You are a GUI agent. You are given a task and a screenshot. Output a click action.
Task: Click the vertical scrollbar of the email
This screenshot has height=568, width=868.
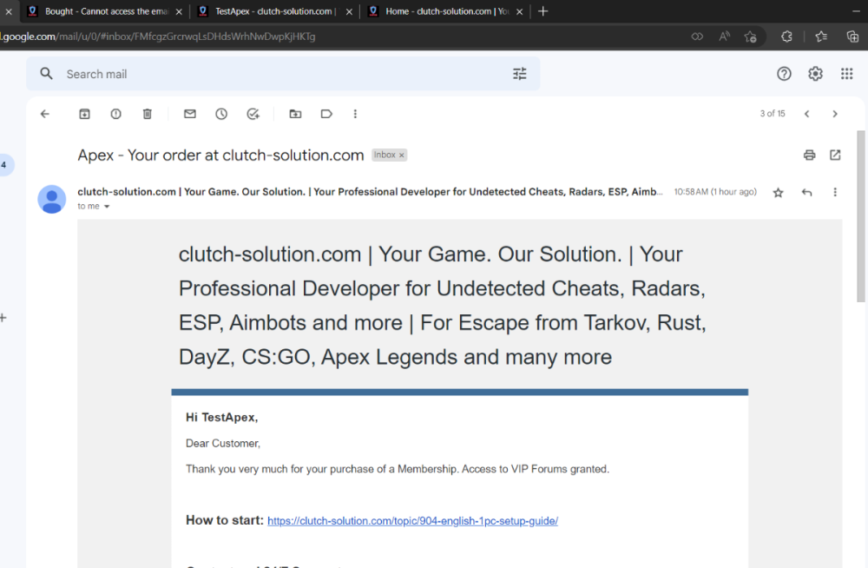[860, 217]
